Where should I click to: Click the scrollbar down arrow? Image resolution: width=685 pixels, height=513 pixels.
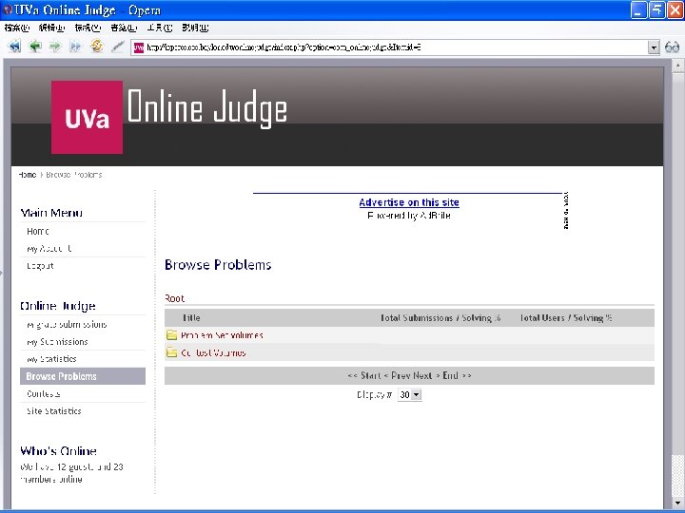coord(677,503)
